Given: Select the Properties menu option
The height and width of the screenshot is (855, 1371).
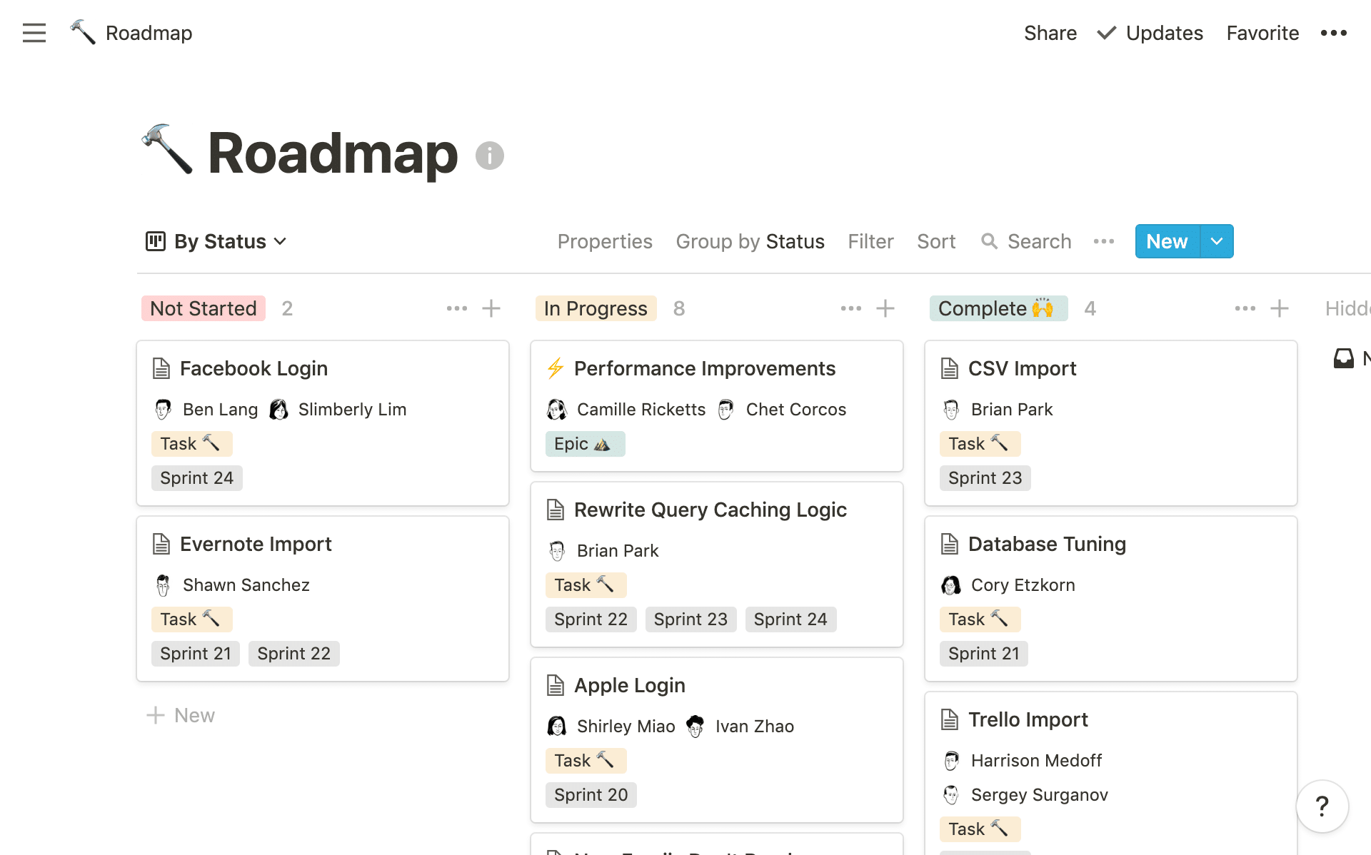Looking at the screenshot, I should (604, 241).
